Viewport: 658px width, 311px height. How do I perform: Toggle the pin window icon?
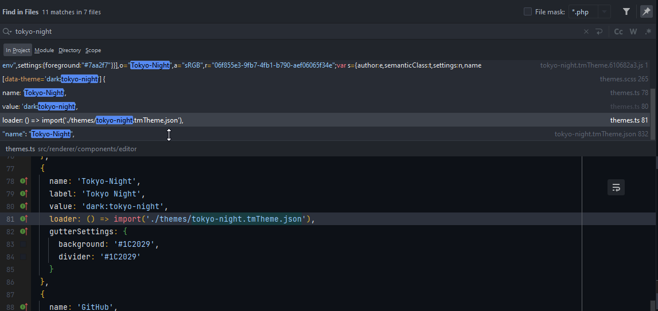(646, 11)
